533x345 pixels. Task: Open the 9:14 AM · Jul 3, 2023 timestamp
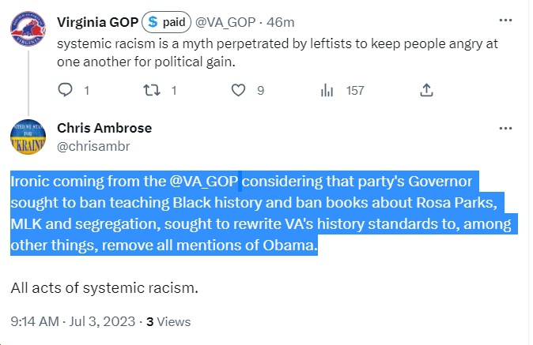[x=73, y=321]
